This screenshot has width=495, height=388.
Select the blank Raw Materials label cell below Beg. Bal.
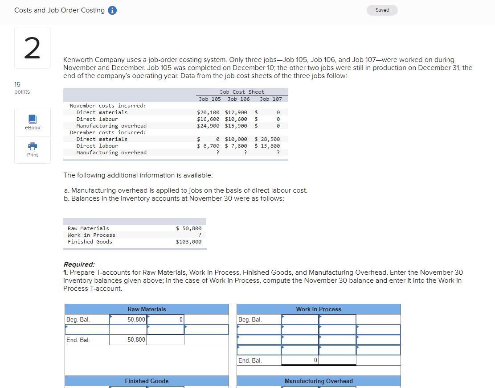(x=87, y=330)
